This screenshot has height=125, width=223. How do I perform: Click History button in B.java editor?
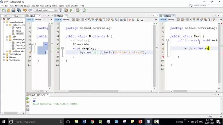tap(66, 20)
